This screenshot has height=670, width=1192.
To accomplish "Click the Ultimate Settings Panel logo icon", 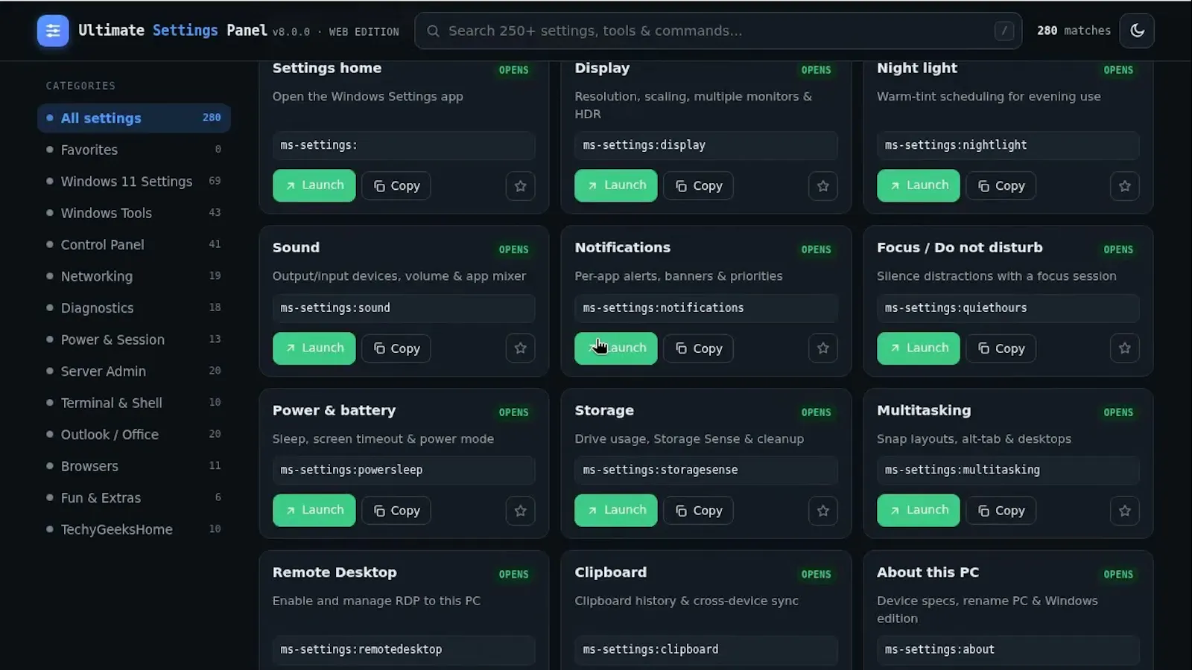I will 53,31.
